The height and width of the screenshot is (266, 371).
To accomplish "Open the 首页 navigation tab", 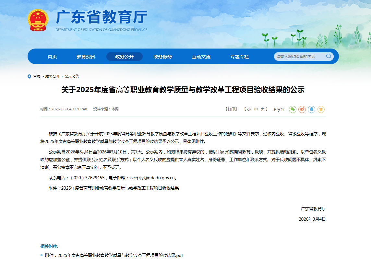I will point(52,57).
